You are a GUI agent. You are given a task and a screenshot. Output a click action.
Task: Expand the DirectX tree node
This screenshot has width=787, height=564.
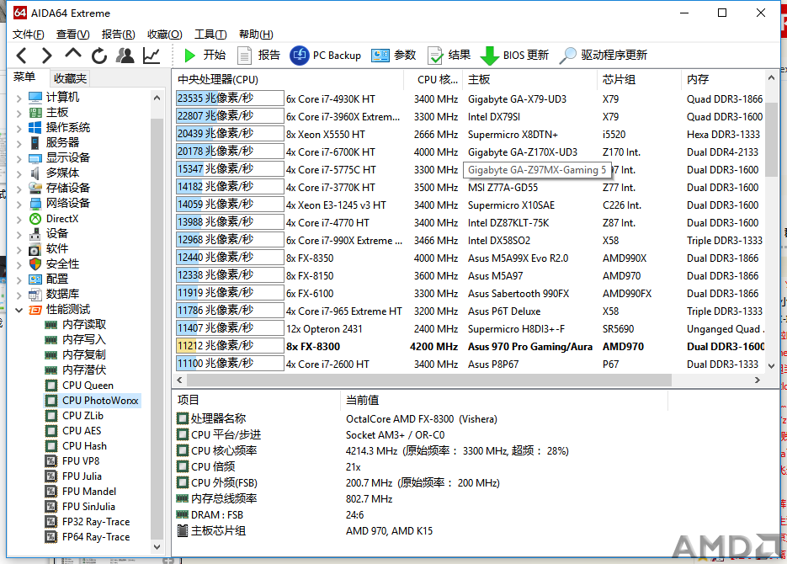19,219
